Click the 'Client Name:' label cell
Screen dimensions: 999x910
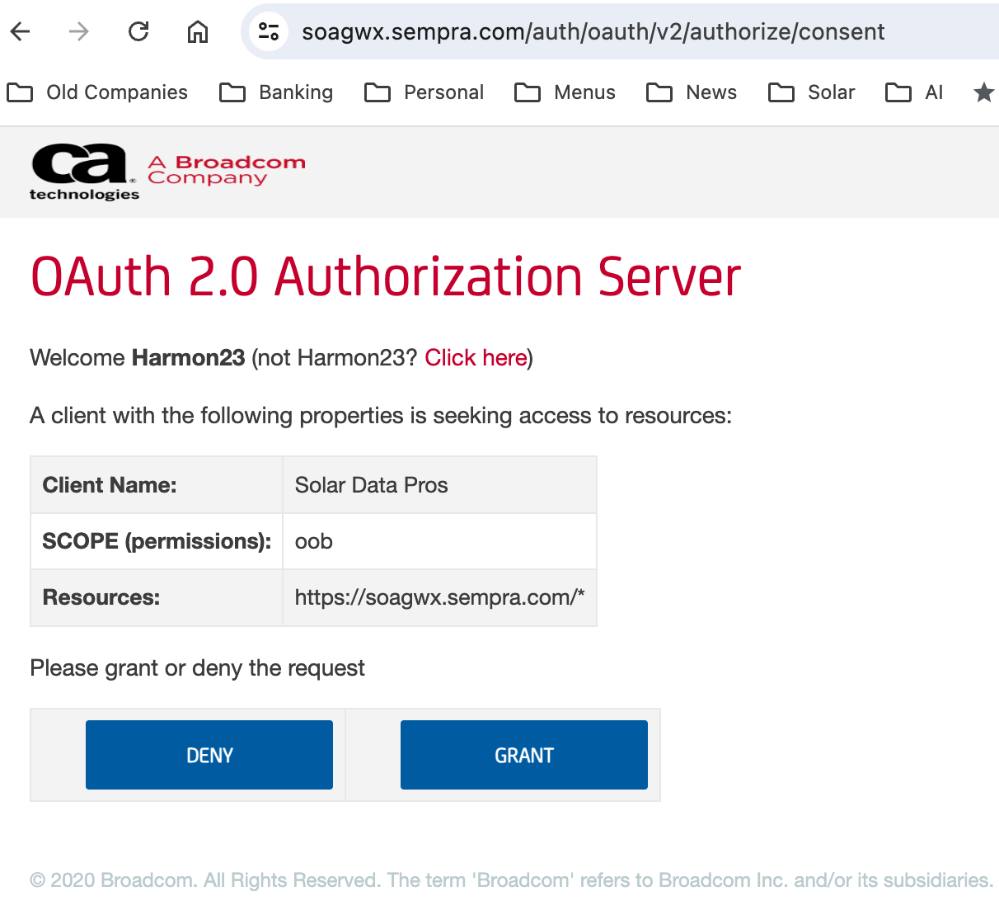157,485
